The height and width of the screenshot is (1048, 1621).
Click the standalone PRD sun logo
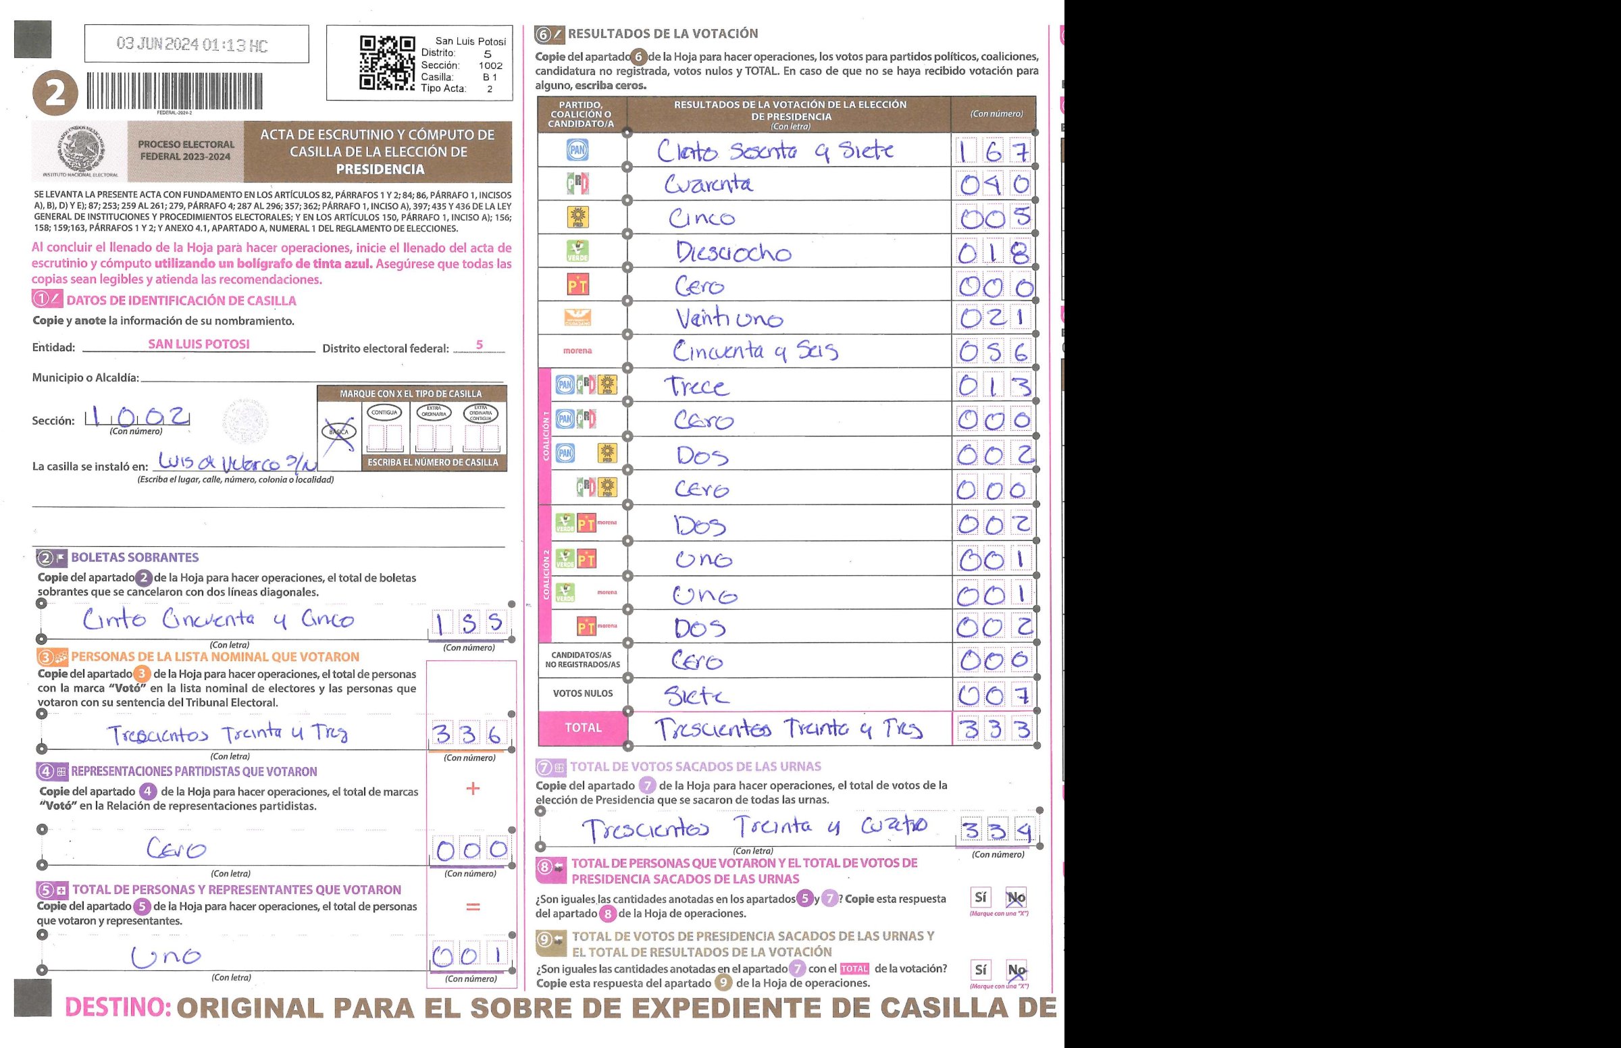(577, 217)
